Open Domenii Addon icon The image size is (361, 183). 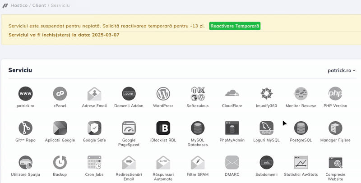[x=129, y=94]
